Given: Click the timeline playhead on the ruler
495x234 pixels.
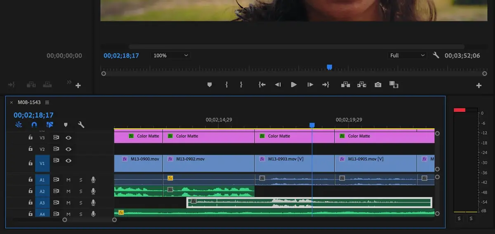Looking at the screenshot, I should (x=312, y=125).
